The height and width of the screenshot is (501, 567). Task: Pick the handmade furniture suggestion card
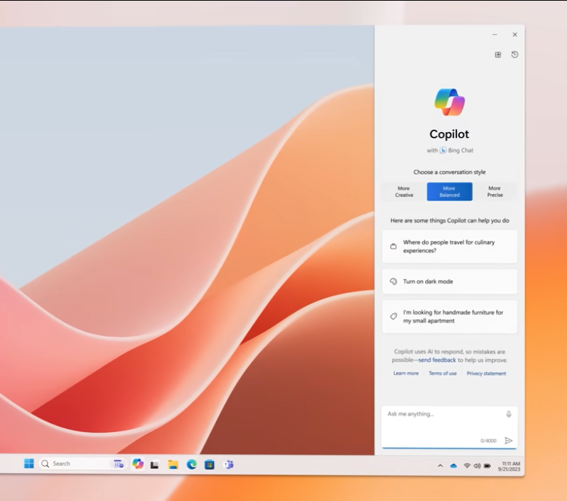pos(449,317)
